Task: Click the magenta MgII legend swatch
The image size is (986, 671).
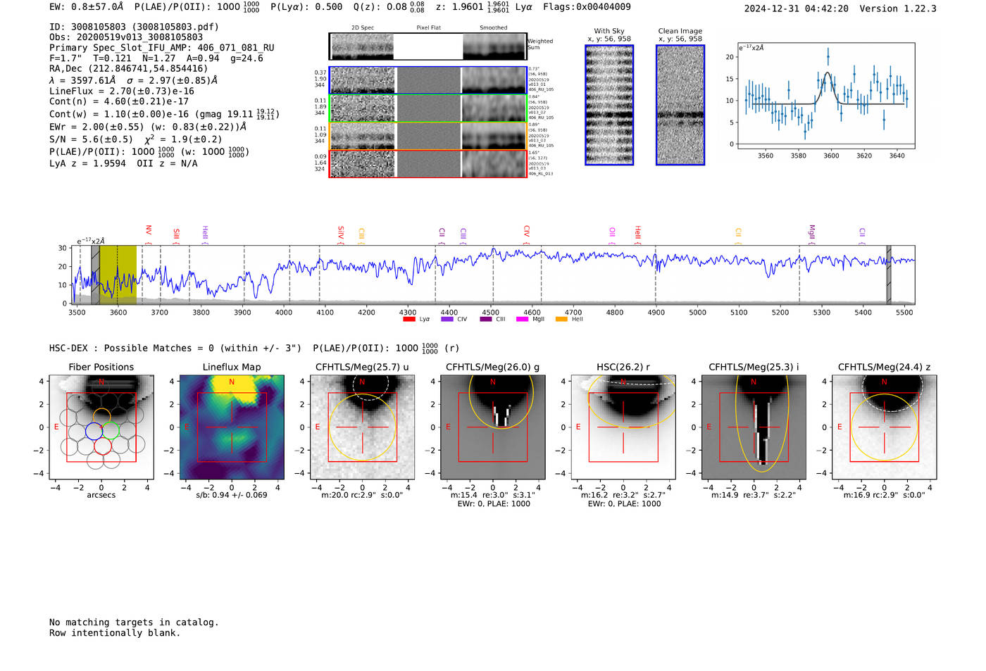Action: tap(523, 320)
